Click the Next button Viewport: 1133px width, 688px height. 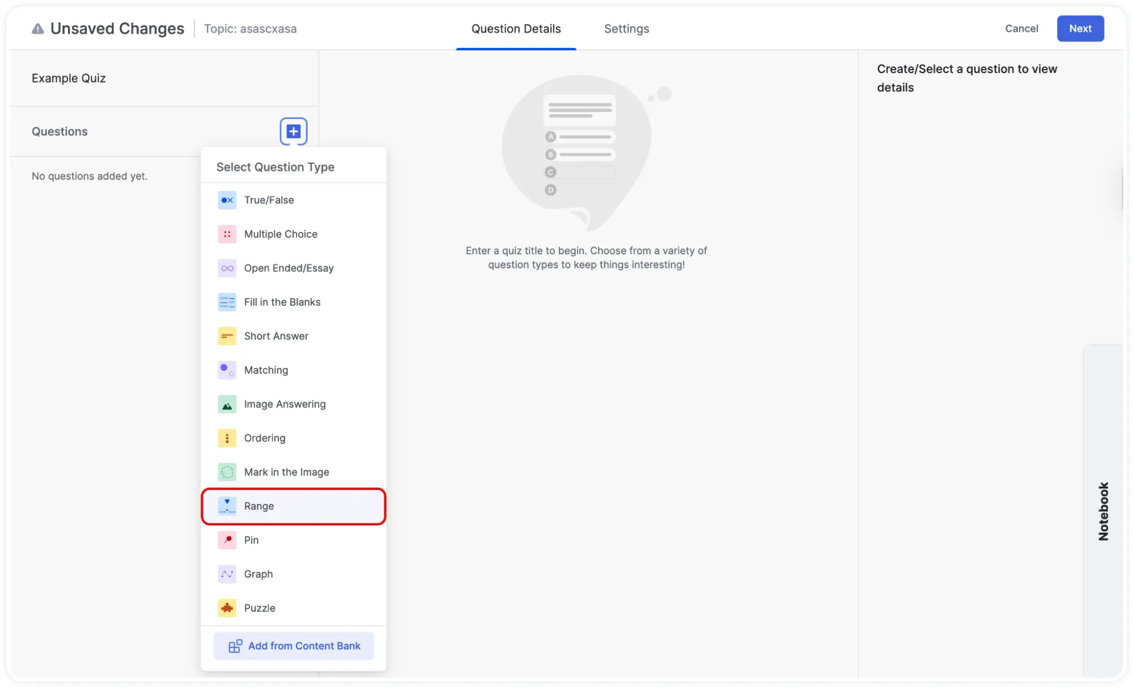click(x=1080, y=28)
